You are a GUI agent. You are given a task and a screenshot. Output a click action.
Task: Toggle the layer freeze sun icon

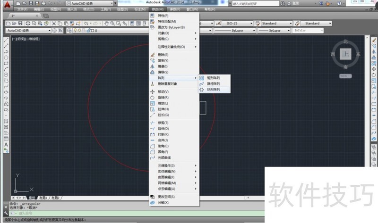pyautogui.click(x=79, y=31)
